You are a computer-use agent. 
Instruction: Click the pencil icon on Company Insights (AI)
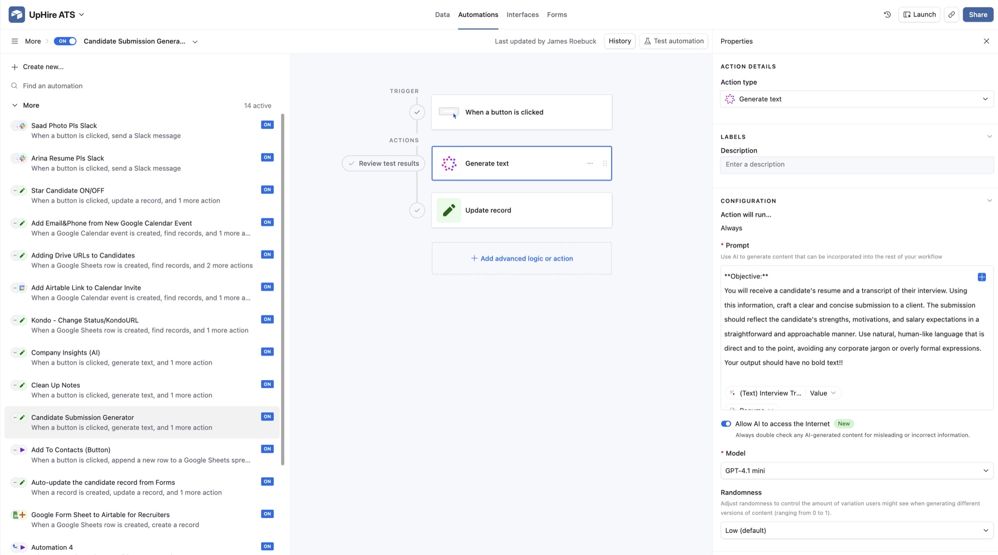tap(22, 353)
